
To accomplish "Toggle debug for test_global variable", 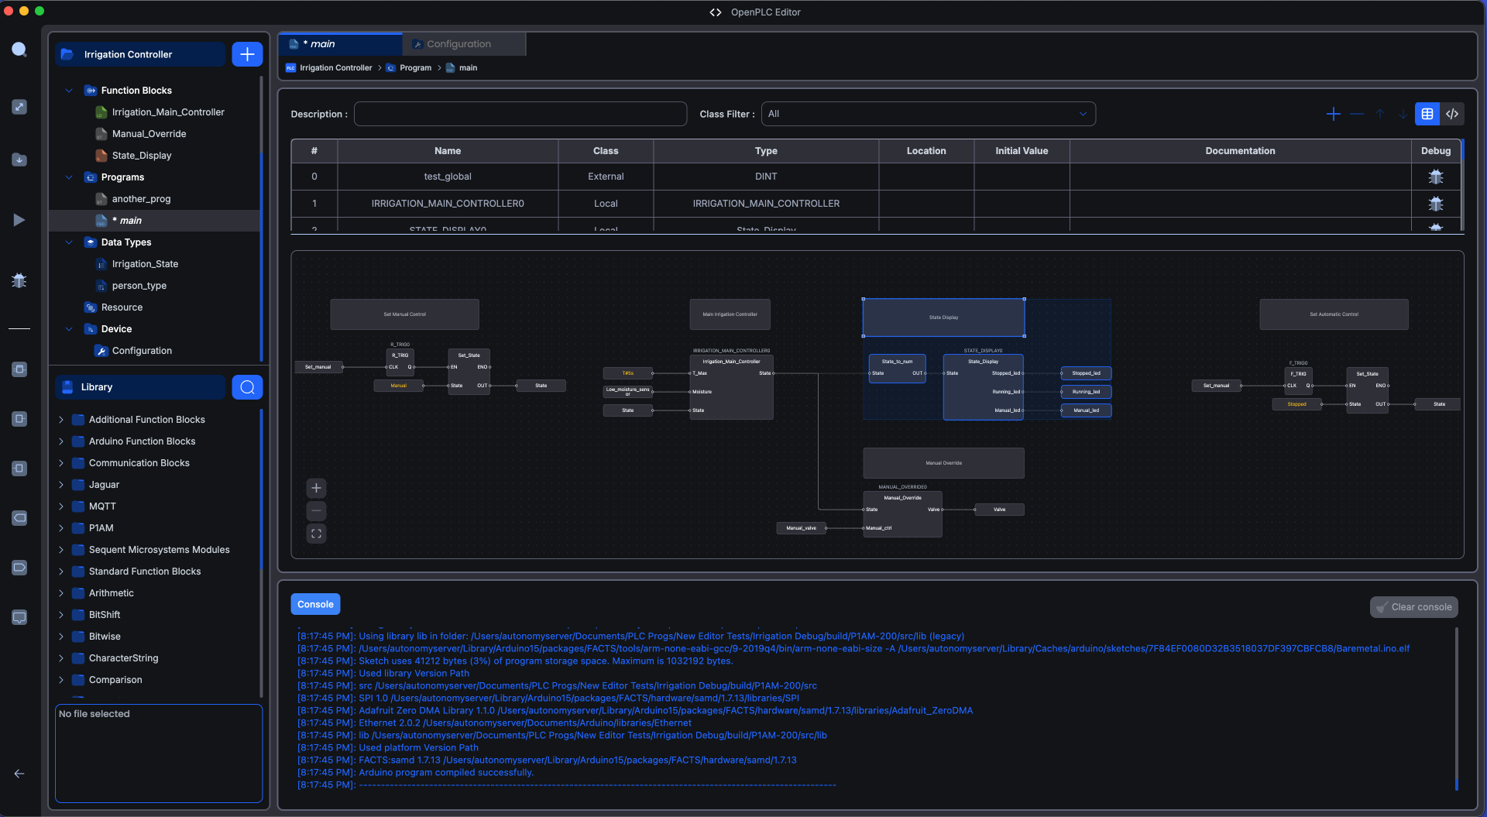I will [x=1435, y=177].
